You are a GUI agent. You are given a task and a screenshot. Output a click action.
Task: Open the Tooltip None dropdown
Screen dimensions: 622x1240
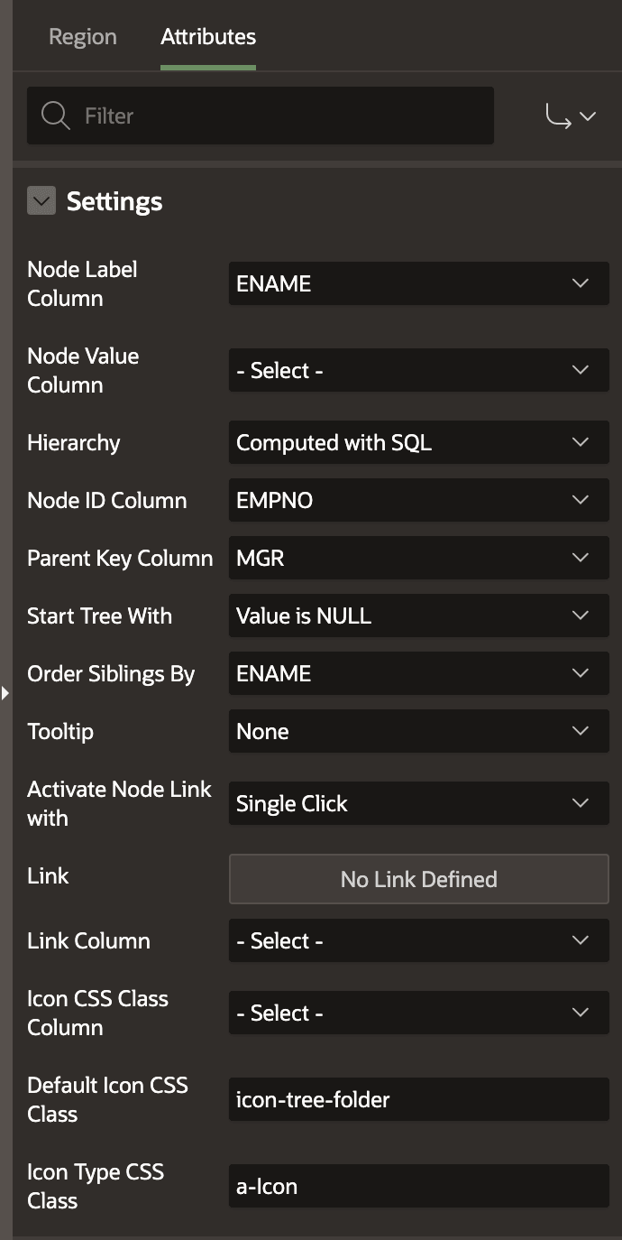419,731
